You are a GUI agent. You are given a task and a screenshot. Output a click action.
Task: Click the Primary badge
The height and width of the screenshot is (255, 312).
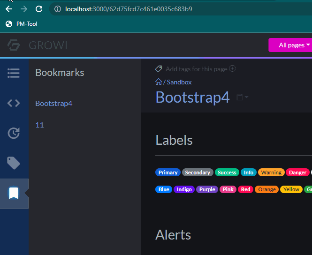coord(168,172)
